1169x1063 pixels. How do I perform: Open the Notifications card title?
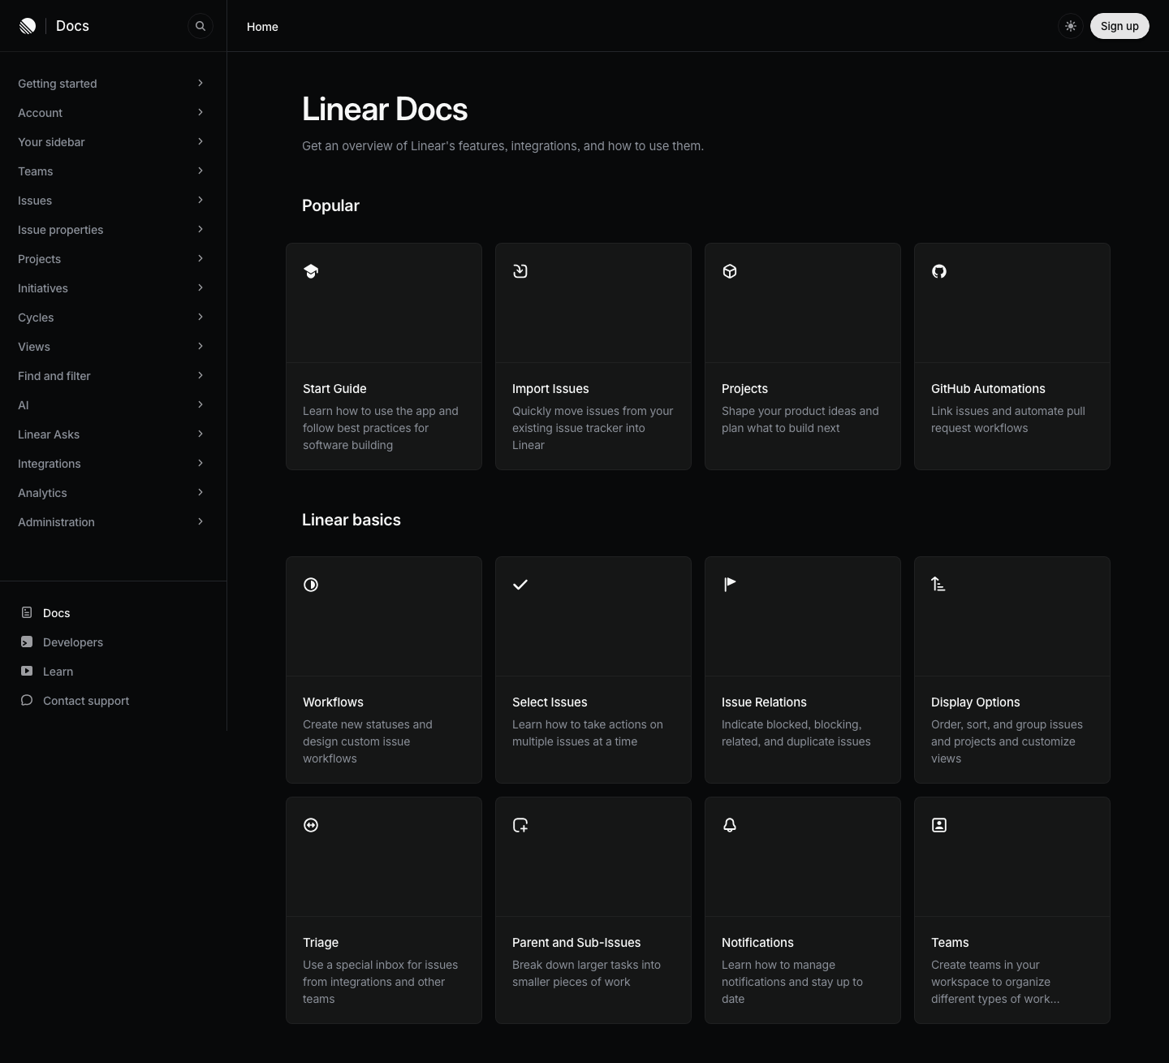757,943
